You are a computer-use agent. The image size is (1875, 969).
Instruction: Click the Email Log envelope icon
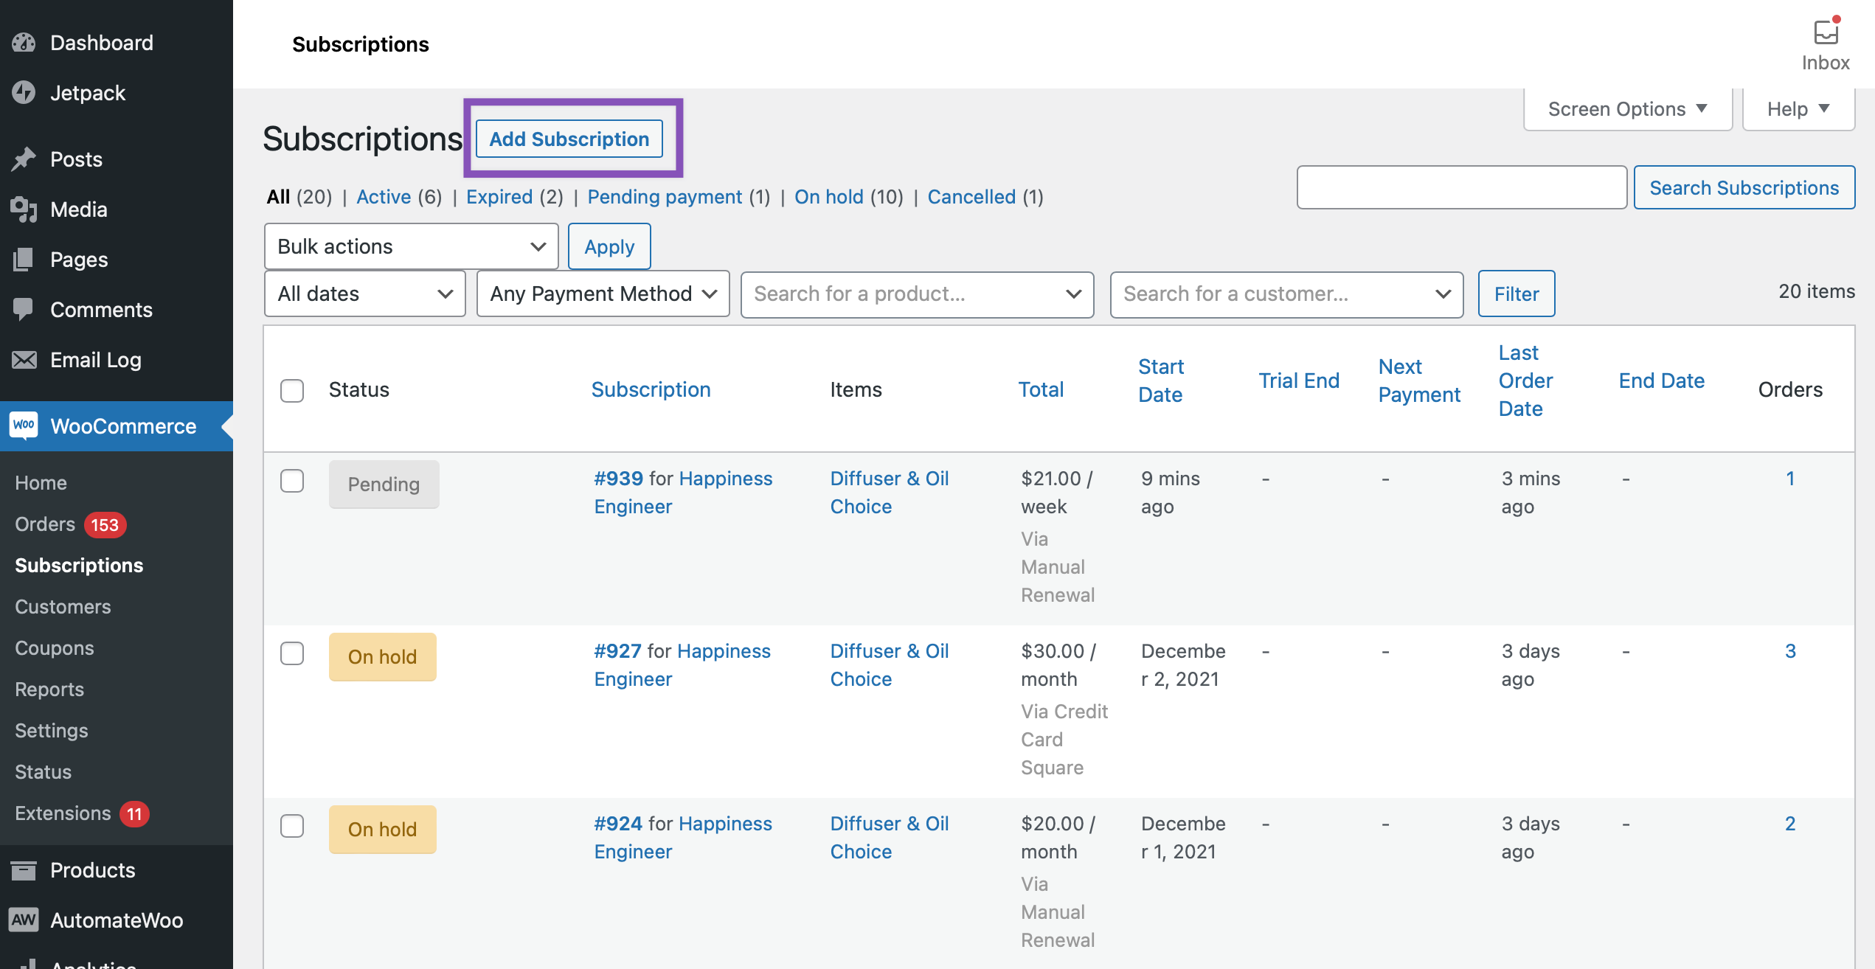[x=24, y=360]
